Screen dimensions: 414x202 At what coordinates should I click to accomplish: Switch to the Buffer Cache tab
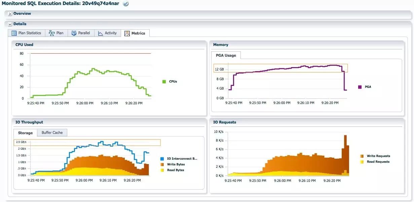pos(52,133)
